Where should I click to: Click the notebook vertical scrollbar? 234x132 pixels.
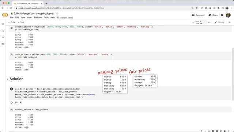tap(233, 74)
